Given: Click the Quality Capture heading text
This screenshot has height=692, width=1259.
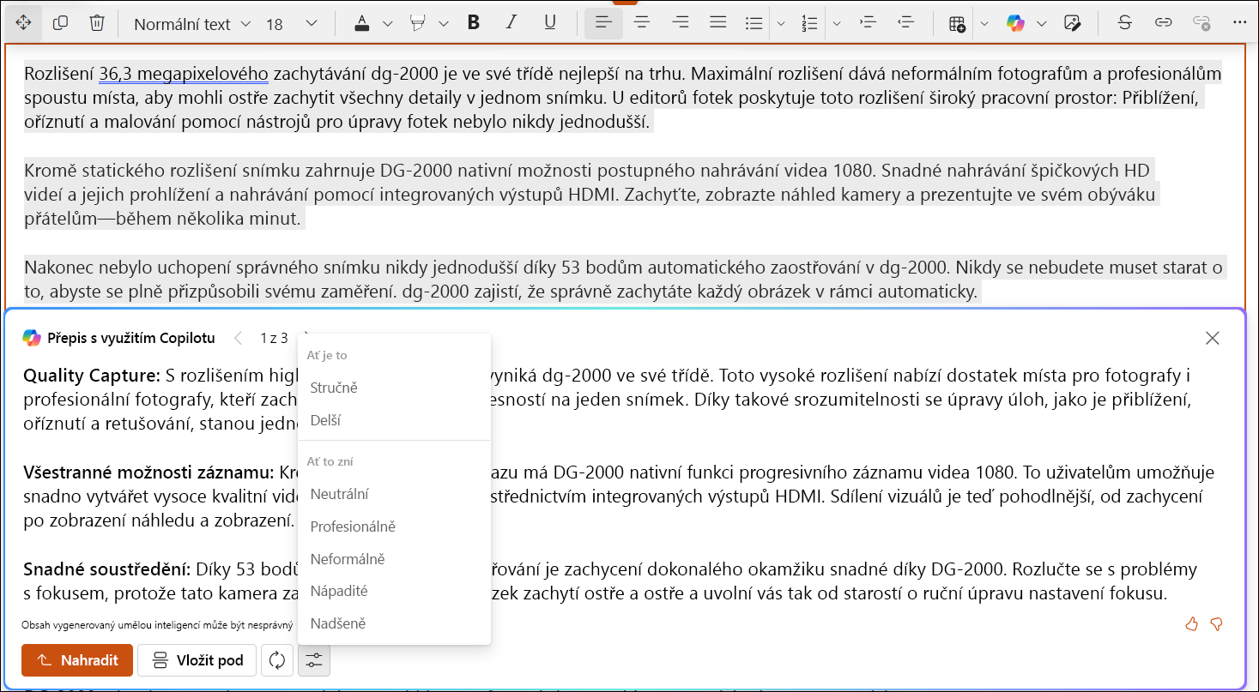Looking at the screenshot, I should (x=92, y=376).
